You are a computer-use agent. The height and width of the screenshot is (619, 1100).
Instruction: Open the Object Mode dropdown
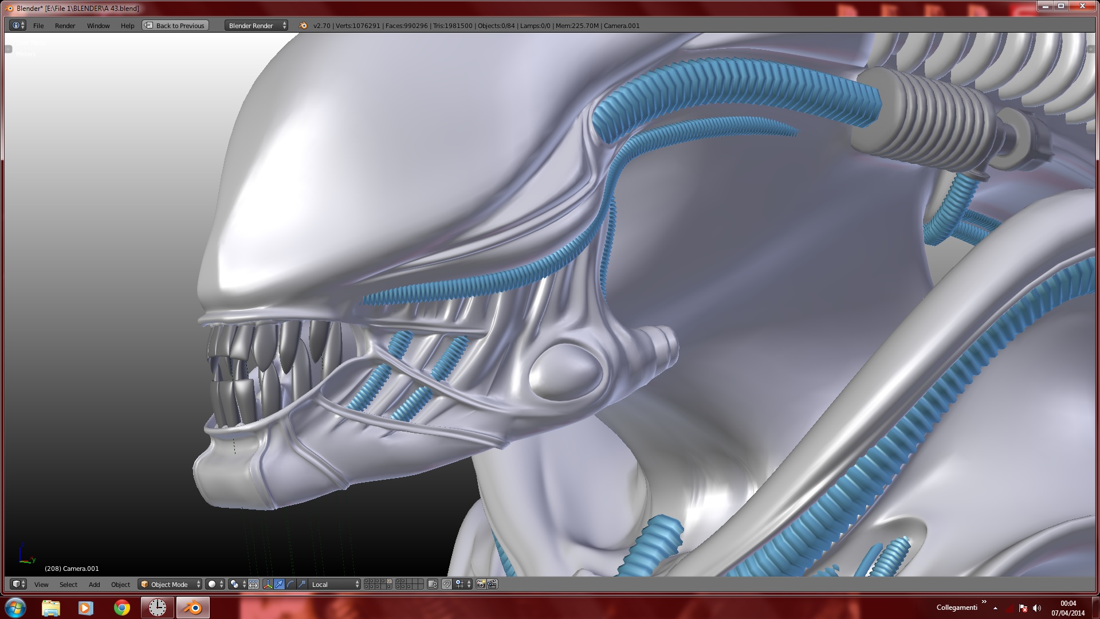170,584
